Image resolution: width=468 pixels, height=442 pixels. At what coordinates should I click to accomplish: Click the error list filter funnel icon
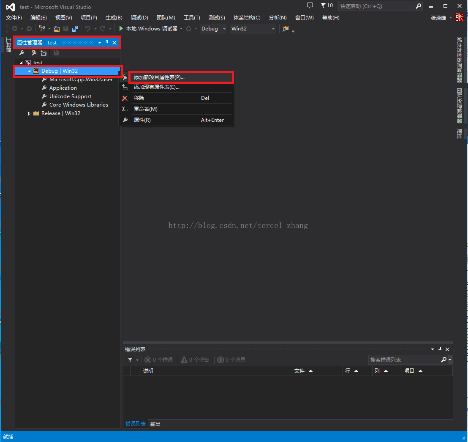click(x=130, y=360)
